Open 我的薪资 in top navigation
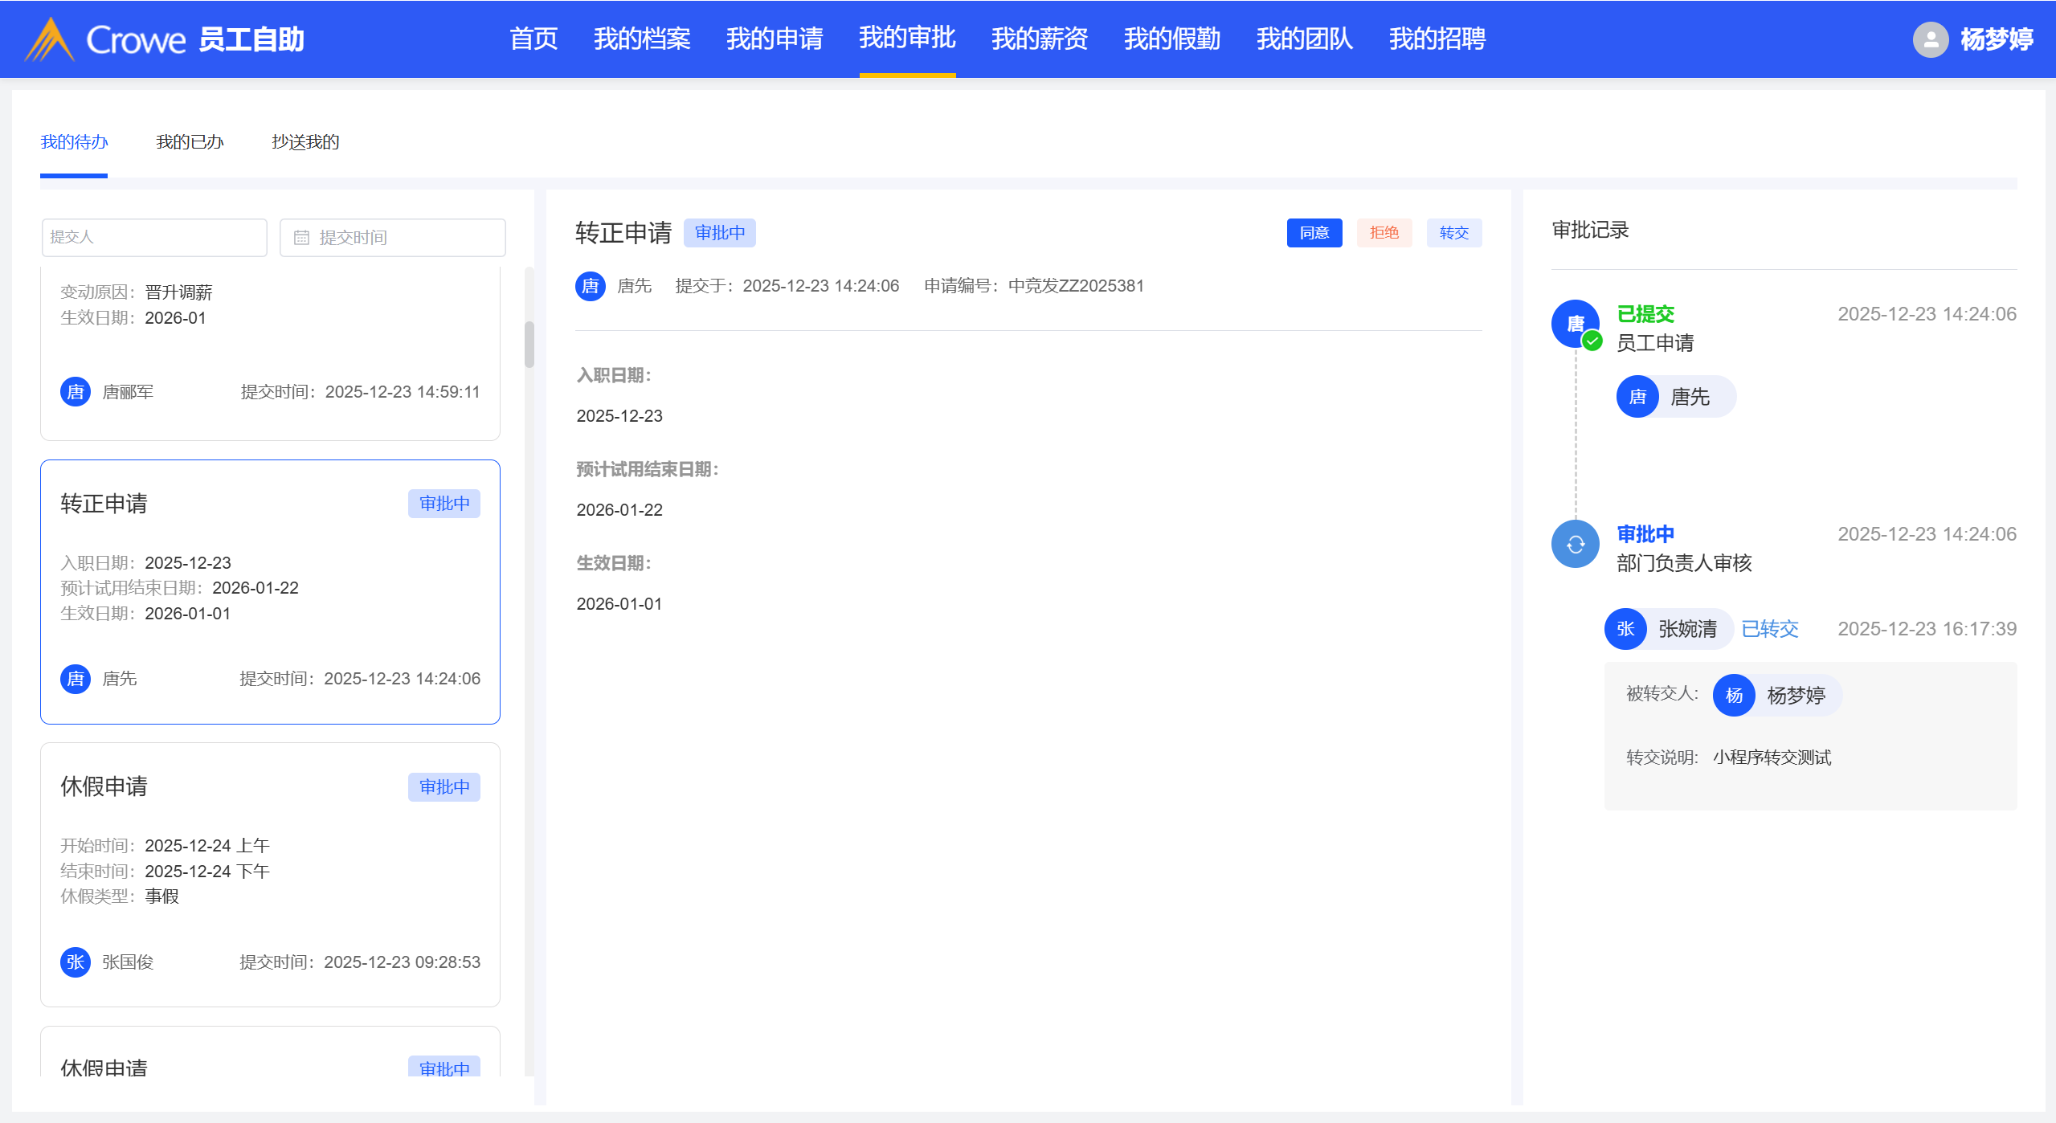Viewport: 2056px width, 1123px height. tap(1040, 39)
